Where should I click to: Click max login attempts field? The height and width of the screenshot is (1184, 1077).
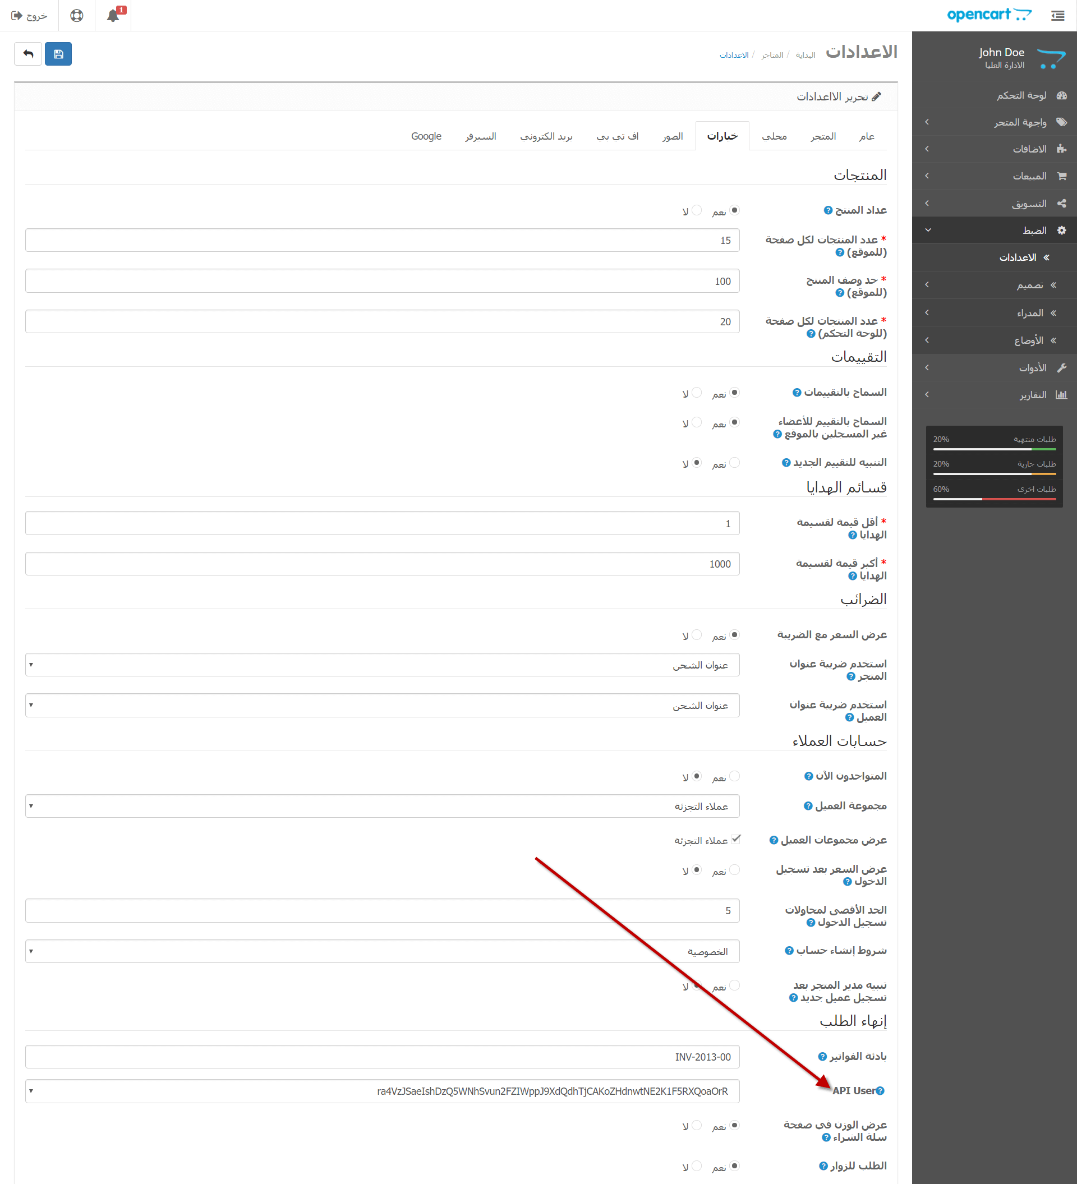point(383,911)
